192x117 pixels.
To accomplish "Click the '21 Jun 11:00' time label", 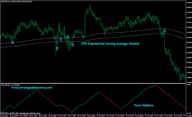I will coord(149,116).
